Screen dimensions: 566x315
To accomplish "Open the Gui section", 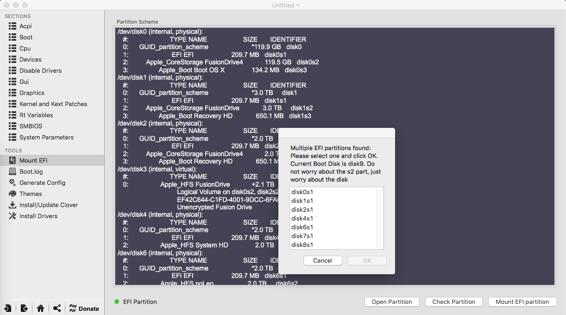I will tap(52, 82).
